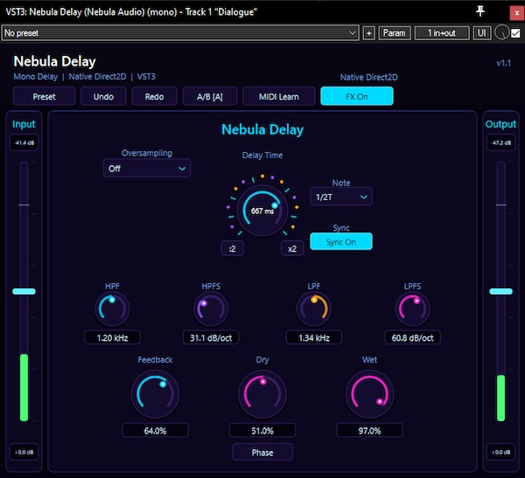Image resolution: width=525 pixels, height=478 pixels.
Task: Click the Output gain value +0.0 dB
Action: tap(500, 453)
